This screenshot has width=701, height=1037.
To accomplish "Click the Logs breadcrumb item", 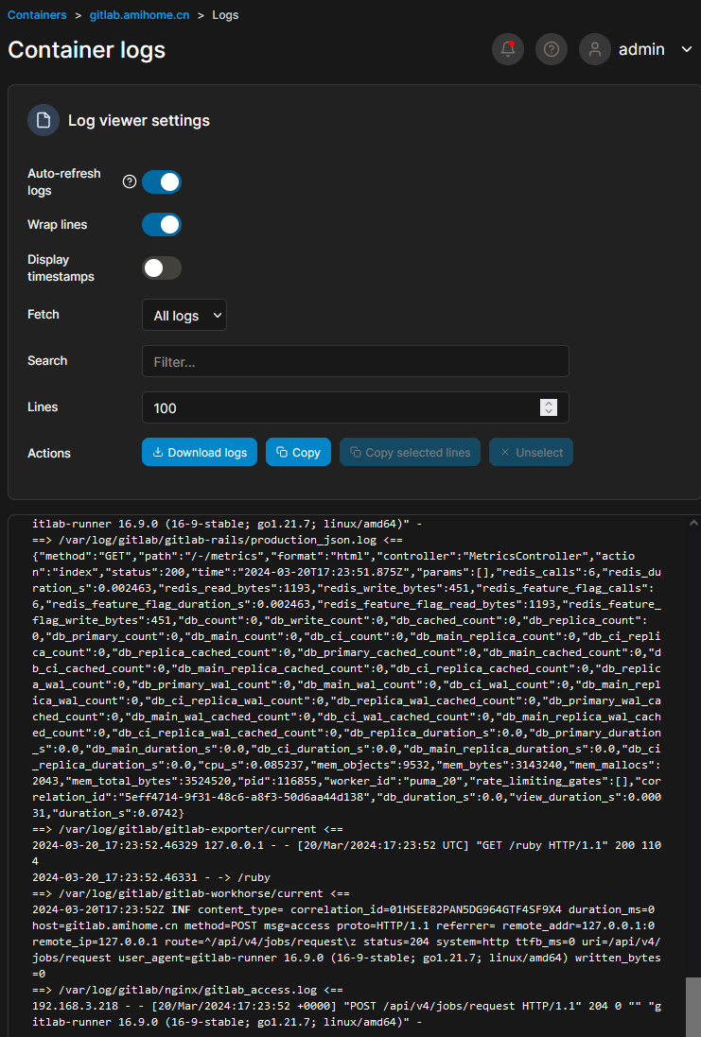I will (225, 14).
